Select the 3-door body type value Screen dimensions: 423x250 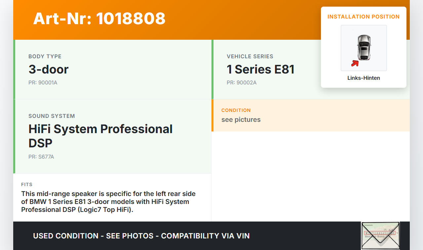click(49, 69)
